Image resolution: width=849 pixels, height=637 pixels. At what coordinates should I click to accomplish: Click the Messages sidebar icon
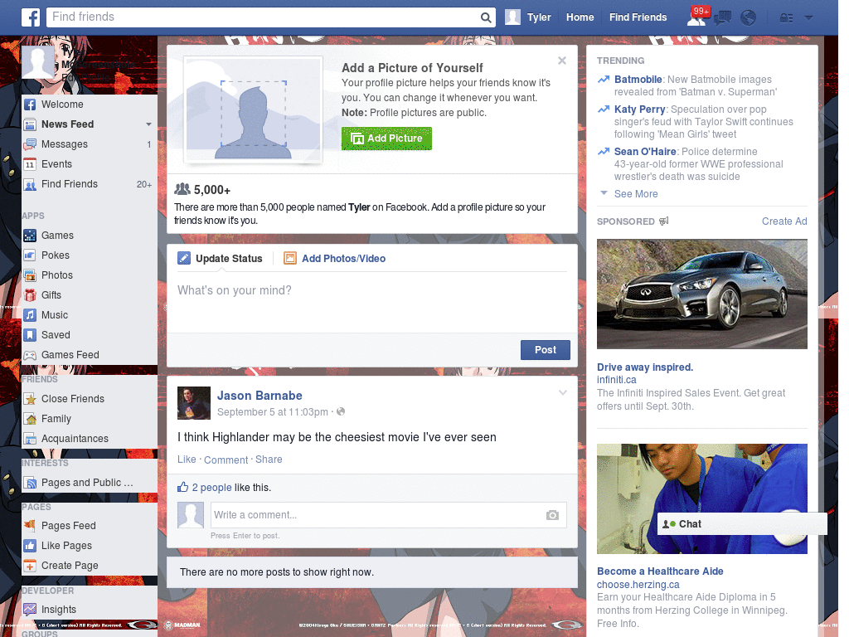[30, 144]
